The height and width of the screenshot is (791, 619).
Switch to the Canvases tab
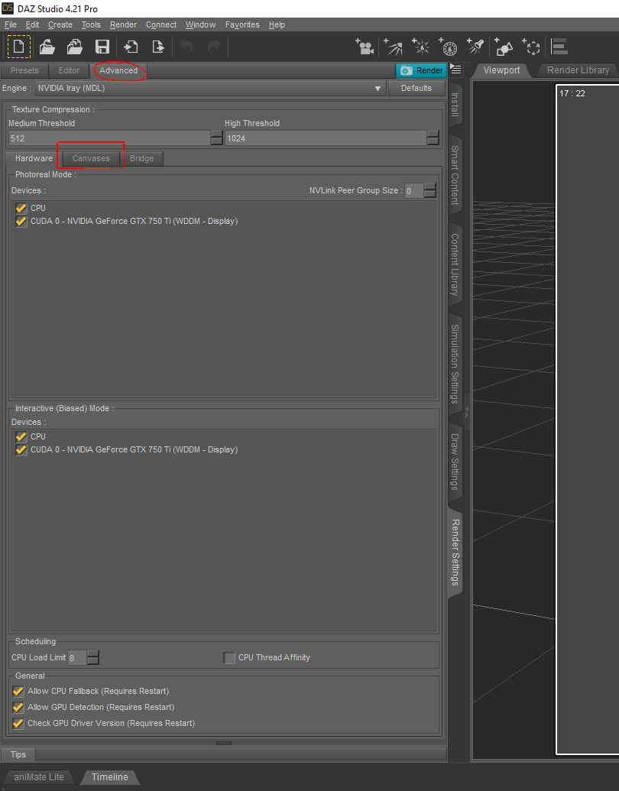[91, 158]
